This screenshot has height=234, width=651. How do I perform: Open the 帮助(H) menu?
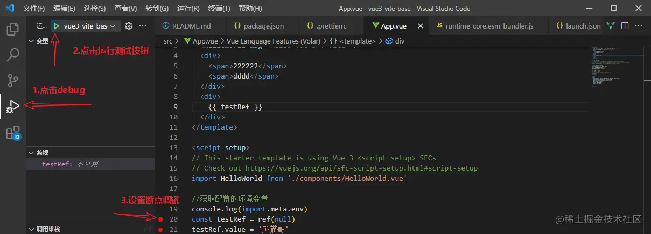click(250, 9)
